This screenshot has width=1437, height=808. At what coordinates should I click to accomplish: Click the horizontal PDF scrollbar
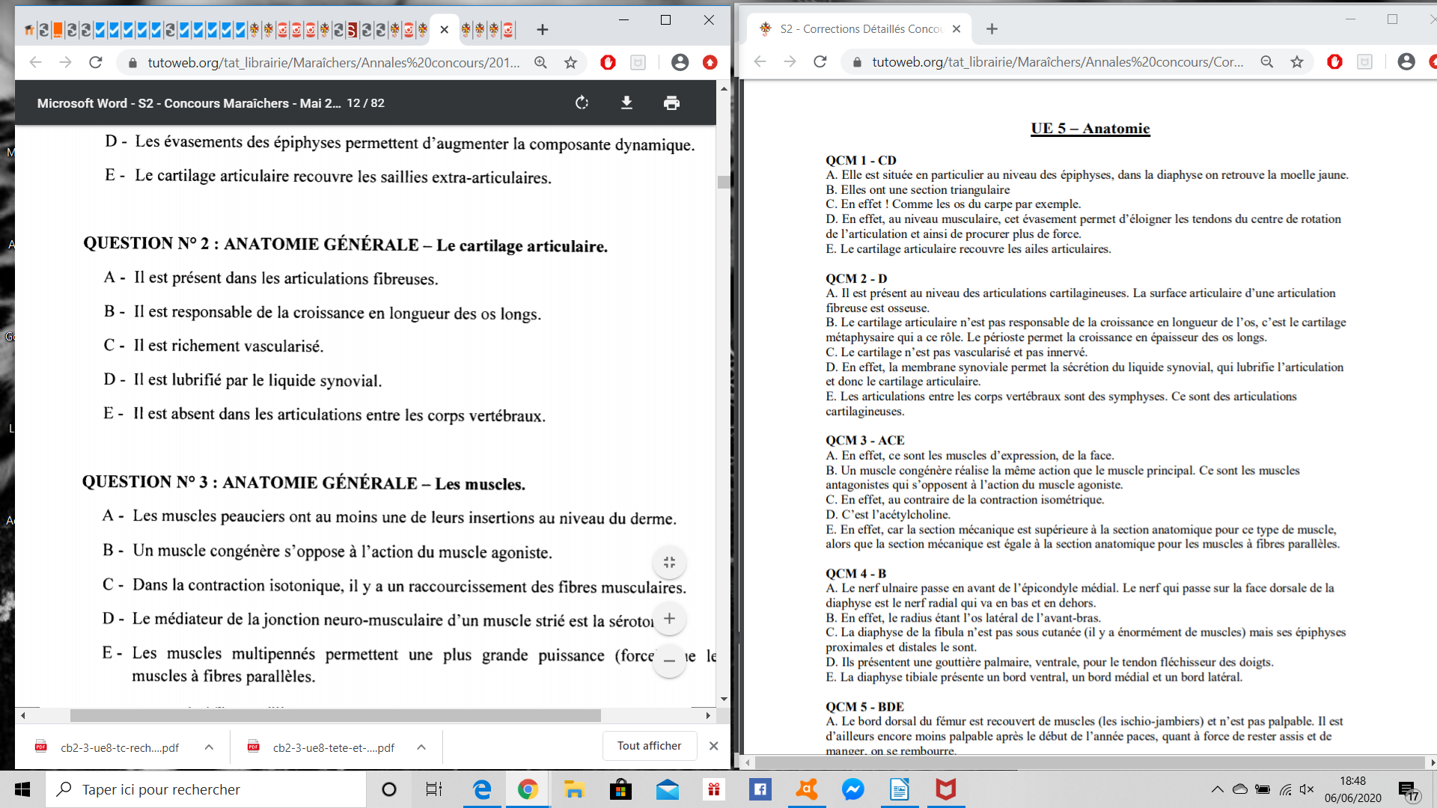click(335, 716)
